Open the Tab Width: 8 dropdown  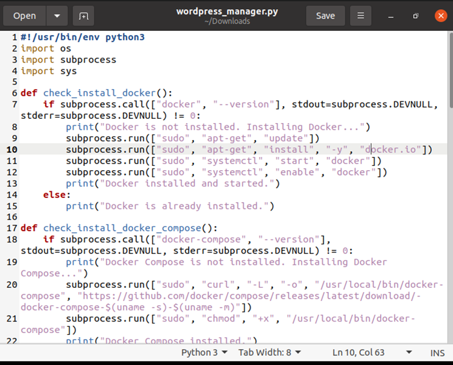[x=269, y=352]
